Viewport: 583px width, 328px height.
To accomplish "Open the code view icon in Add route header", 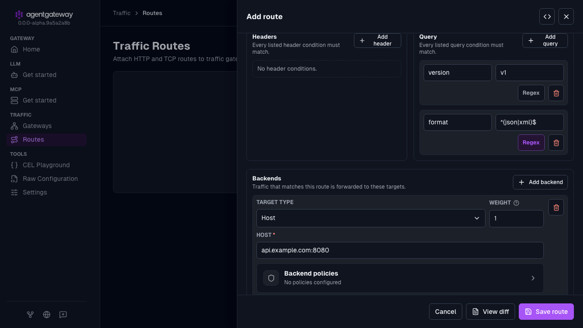I will point(547,16).
